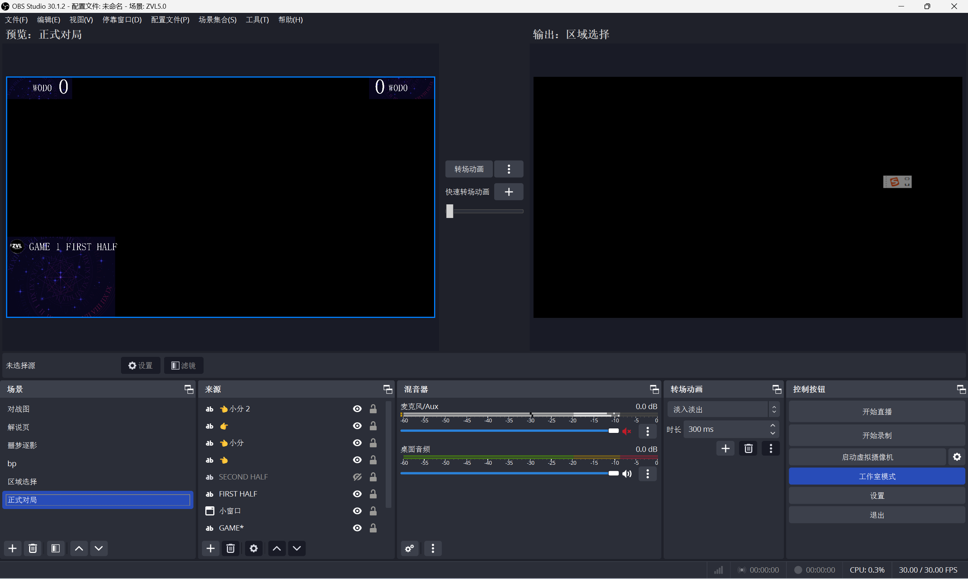Click the 转场动画 button between previews
This screenshot has width=968, height=579.
(468, 169)
